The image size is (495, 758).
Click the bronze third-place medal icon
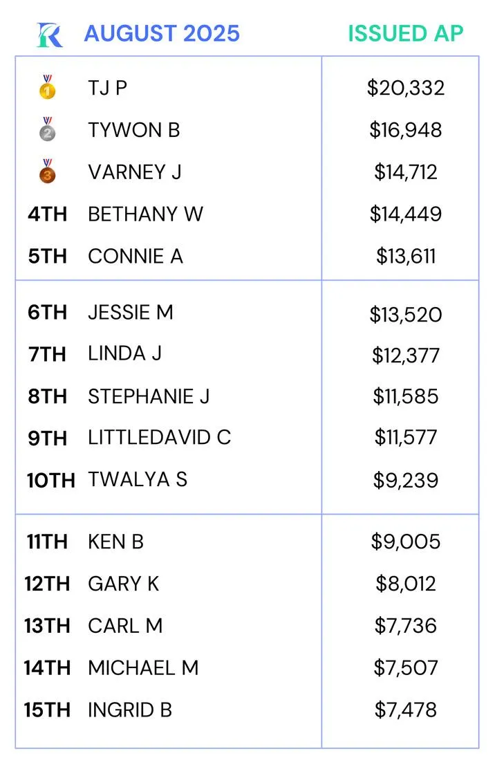pos(48,171)
